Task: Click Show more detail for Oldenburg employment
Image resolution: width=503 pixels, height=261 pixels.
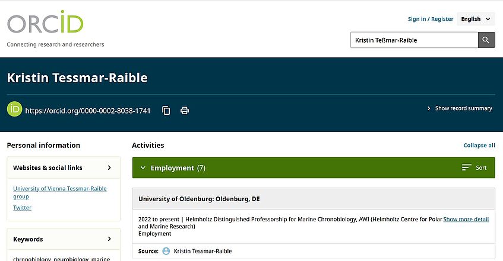Action: (x=466, y=219)
